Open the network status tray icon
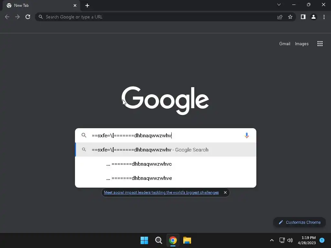 coord(282,240)
